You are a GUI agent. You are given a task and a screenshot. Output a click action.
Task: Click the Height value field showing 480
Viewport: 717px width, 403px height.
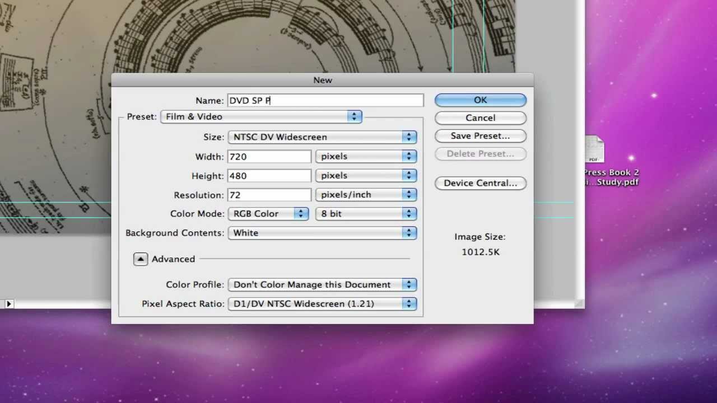tap(269, 176)
